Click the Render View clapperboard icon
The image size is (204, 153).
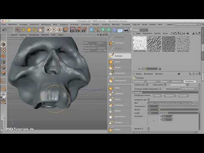point(72,30)
